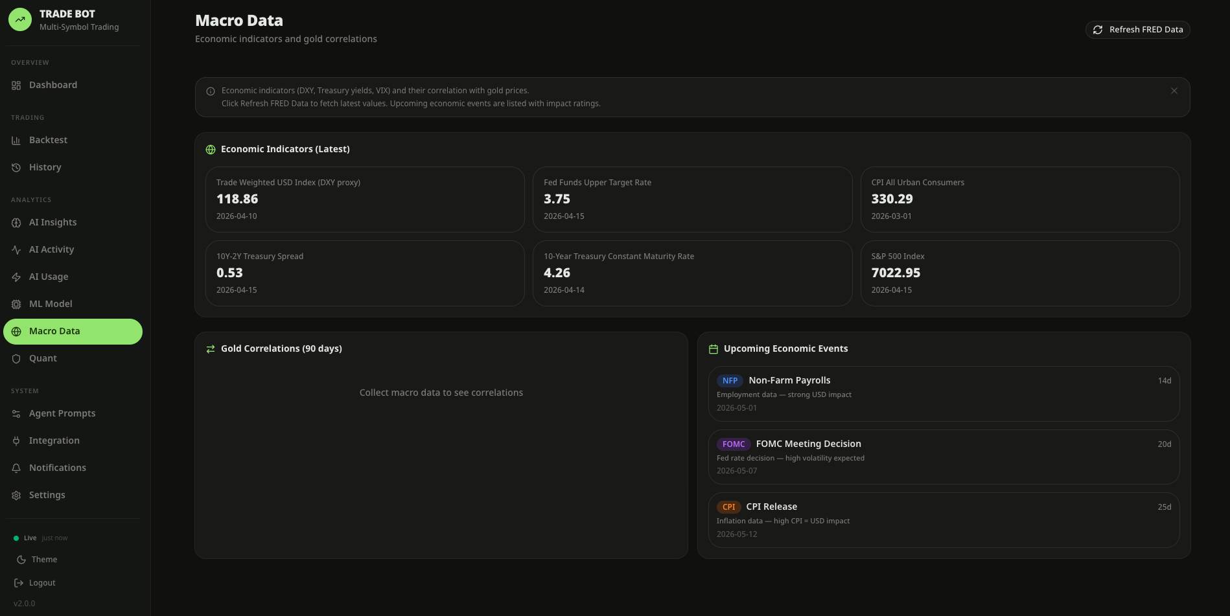Click the Macro Data globe icon in sidebar
This screenshot has height=616, width=1230.
[x=16, y=332]
